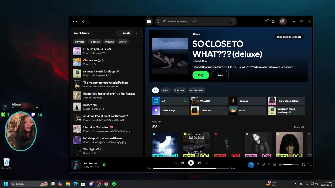The height and width of the screenshot is (188, 335).
Task: Open The Night Club playlist
Action: pos(107,151)
